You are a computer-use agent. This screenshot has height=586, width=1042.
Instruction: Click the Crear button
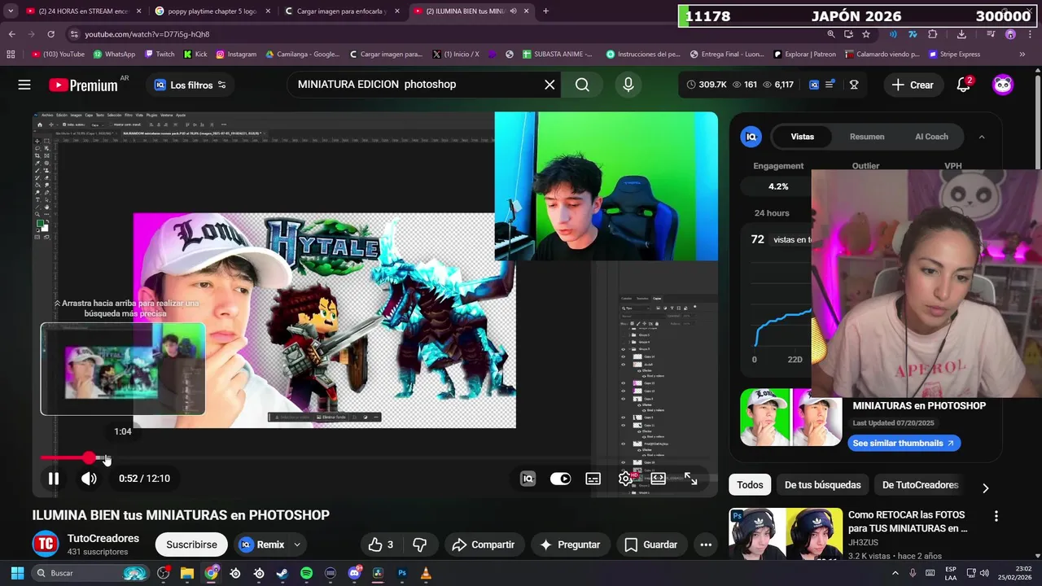click(x=913, y=85)
